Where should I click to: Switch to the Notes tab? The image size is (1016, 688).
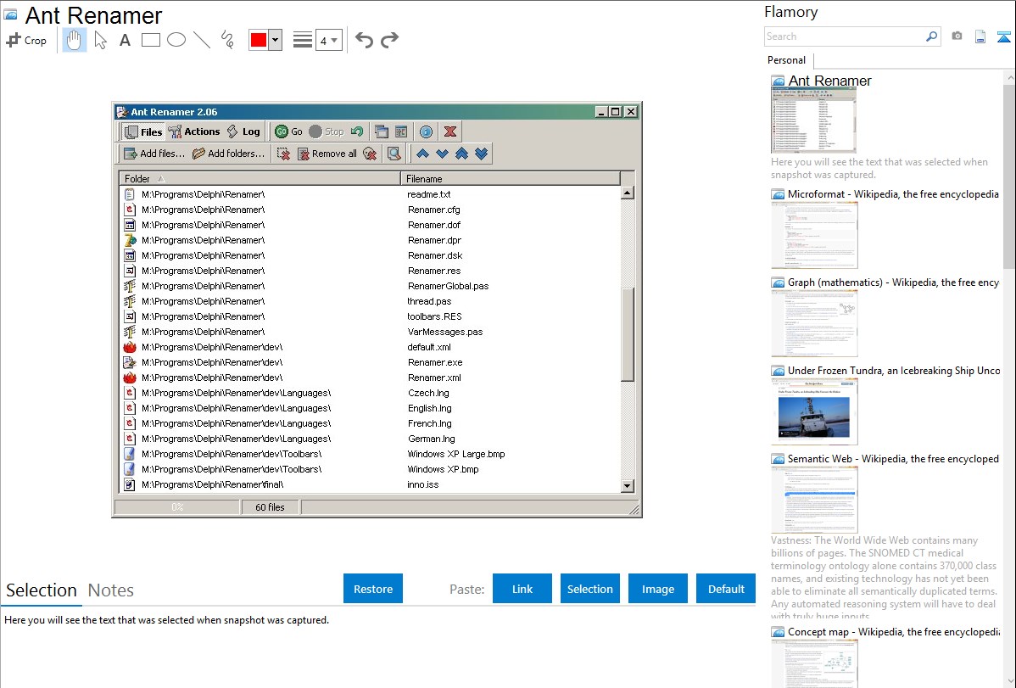111,590
